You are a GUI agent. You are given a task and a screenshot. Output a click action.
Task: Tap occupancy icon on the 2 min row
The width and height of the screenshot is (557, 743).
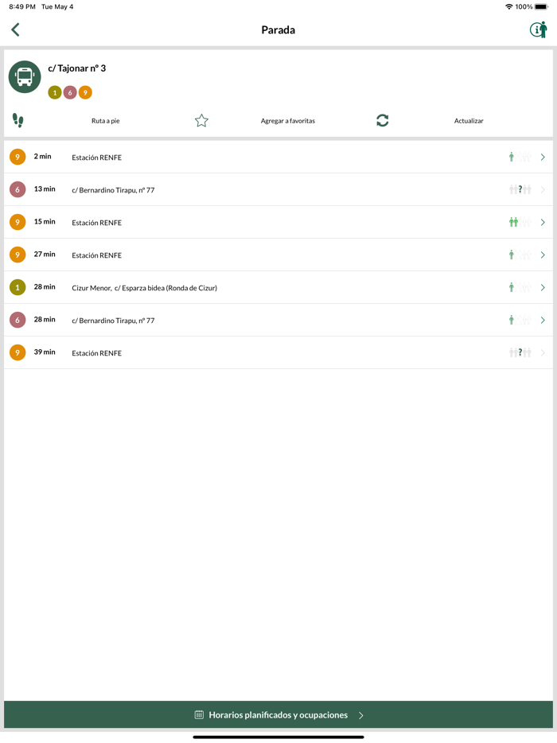[x=520, y=158]
